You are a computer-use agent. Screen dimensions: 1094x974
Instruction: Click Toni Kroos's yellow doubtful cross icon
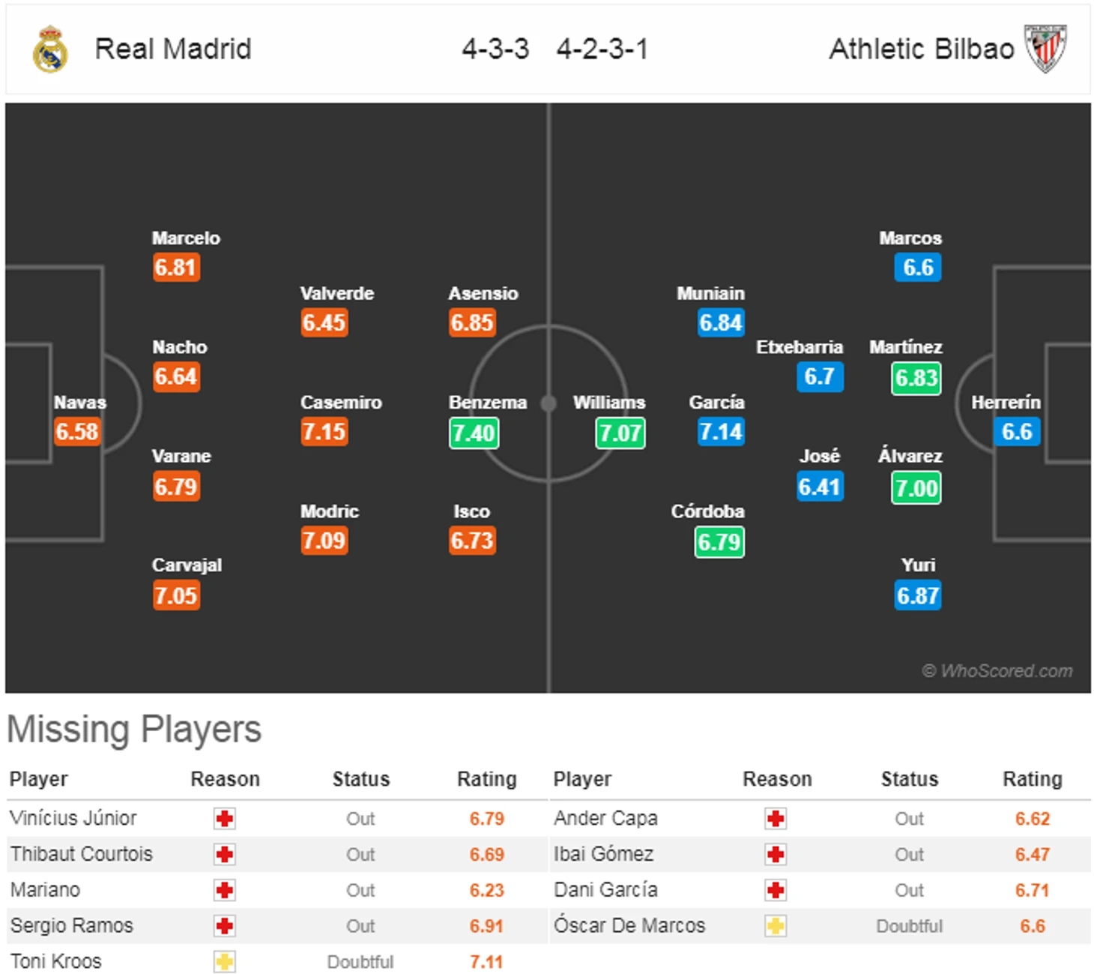[x=225, y=961]
